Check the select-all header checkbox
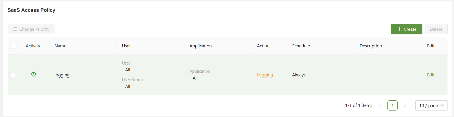This screenshot has height=117, width=454. [13, 46]
